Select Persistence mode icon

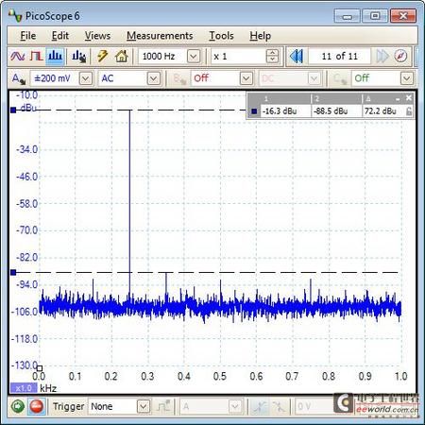(x=37, y=57)
